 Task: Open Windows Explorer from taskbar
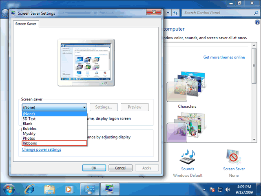49,189
